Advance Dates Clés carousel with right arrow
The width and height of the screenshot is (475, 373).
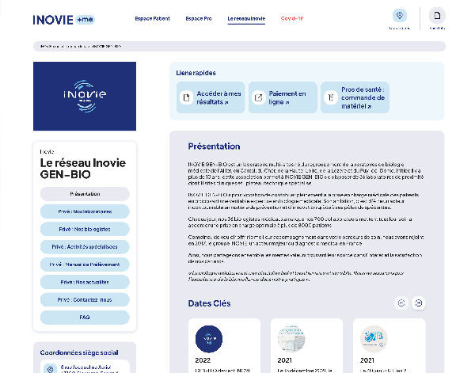click(x=419, y=303)
